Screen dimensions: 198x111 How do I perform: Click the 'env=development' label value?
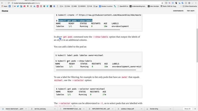pos(120,26)
